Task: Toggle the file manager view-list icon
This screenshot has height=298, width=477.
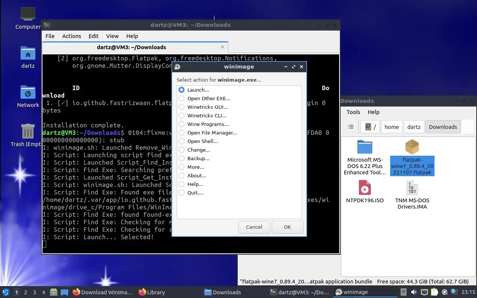Action: click(x=351, y=127)
